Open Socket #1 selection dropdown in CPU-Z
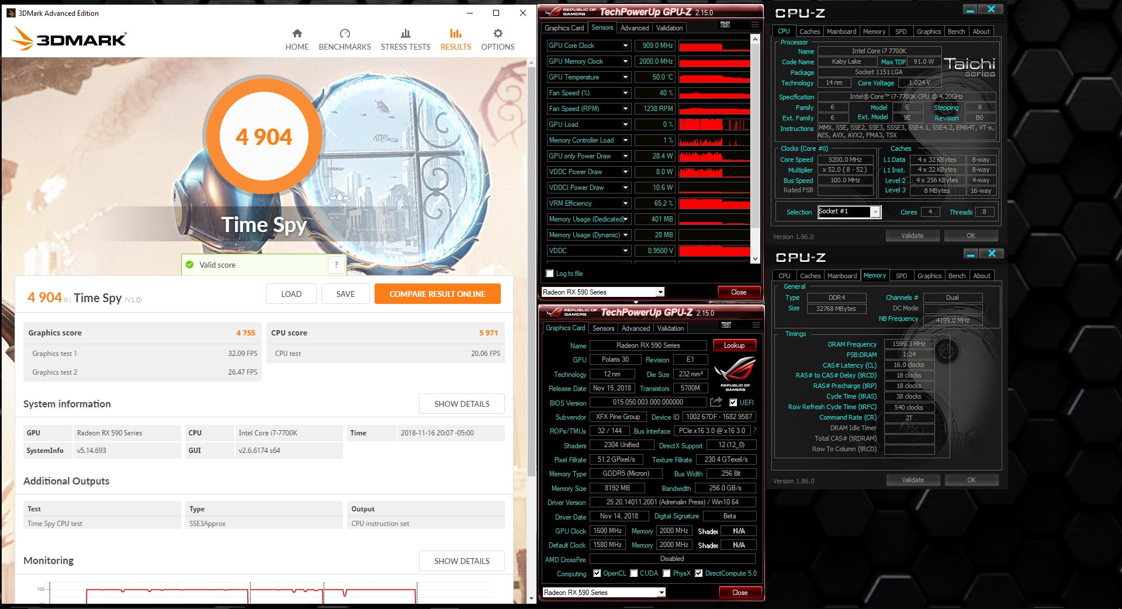This screenshot has height=609, width=1122. pyautogui.click(x=875, y=212)
